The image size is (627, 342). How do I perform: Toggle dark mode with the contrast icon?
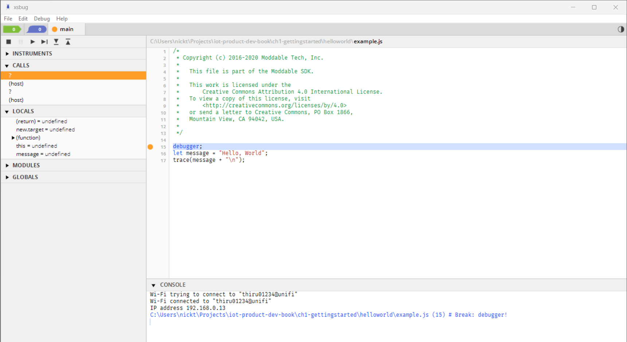(x=621, y=29)
